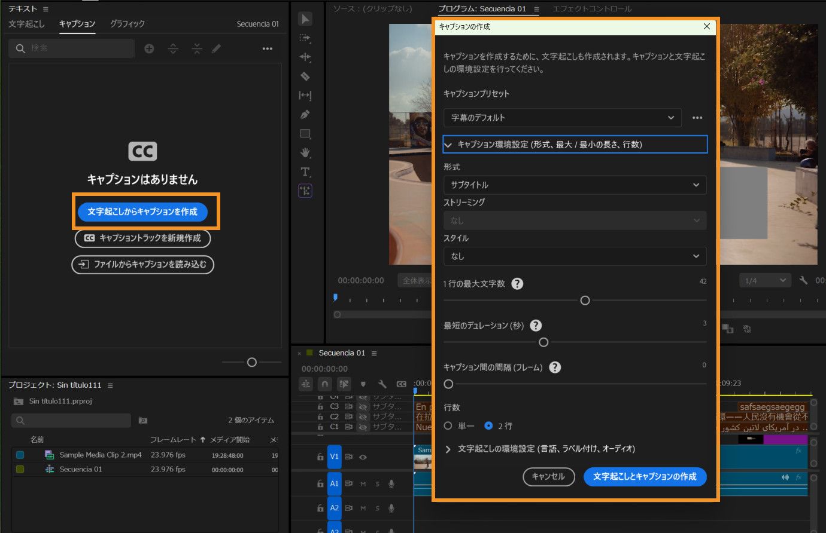Select the Selection arrow tool

[x=305, y=19]
